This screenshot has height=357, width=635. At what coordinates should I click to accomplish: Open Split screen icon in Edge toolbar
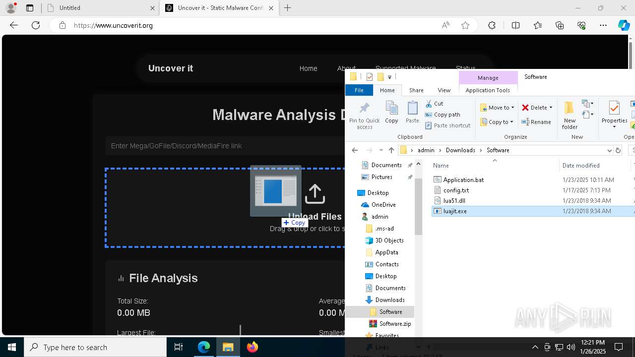tap(515, 25)
